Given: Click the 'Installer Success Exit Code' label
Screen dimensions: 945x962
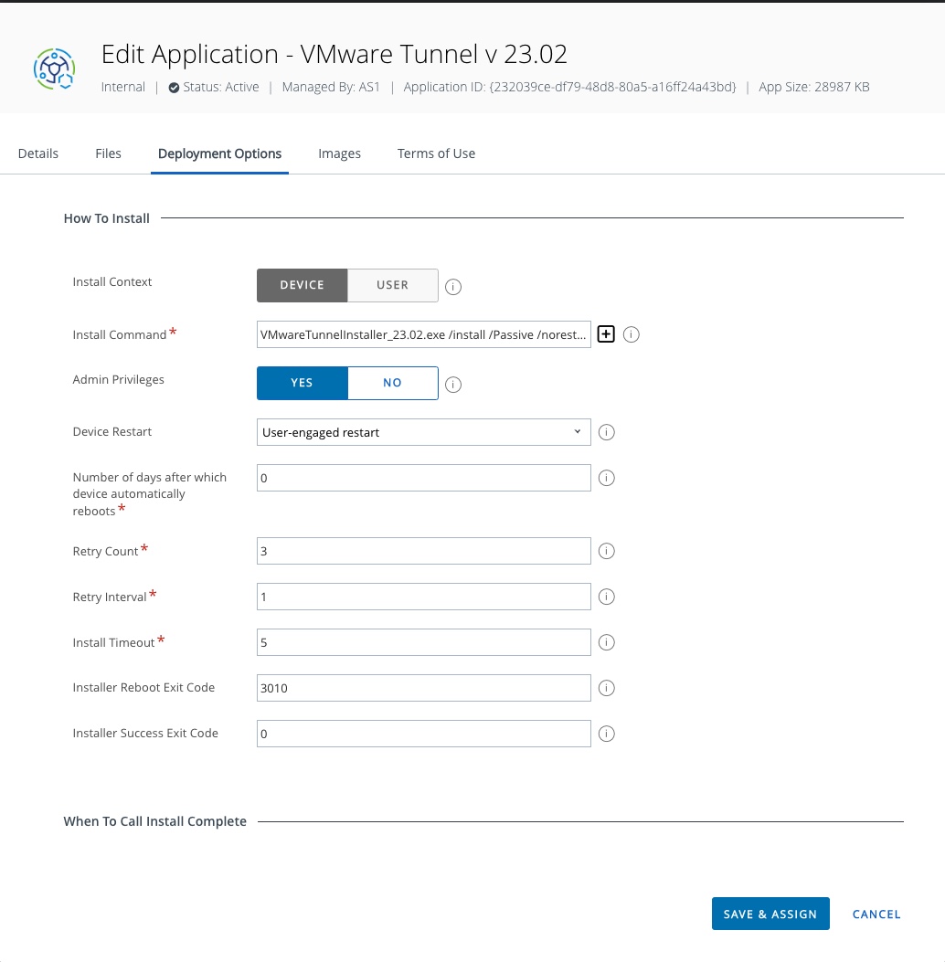Looking at the screenshot, I should (145, 734).
